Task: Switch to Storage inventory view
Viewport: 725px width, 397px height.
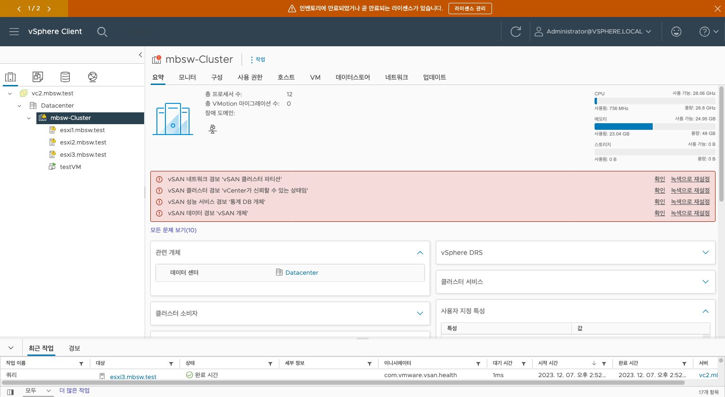Action: point(65,76)
